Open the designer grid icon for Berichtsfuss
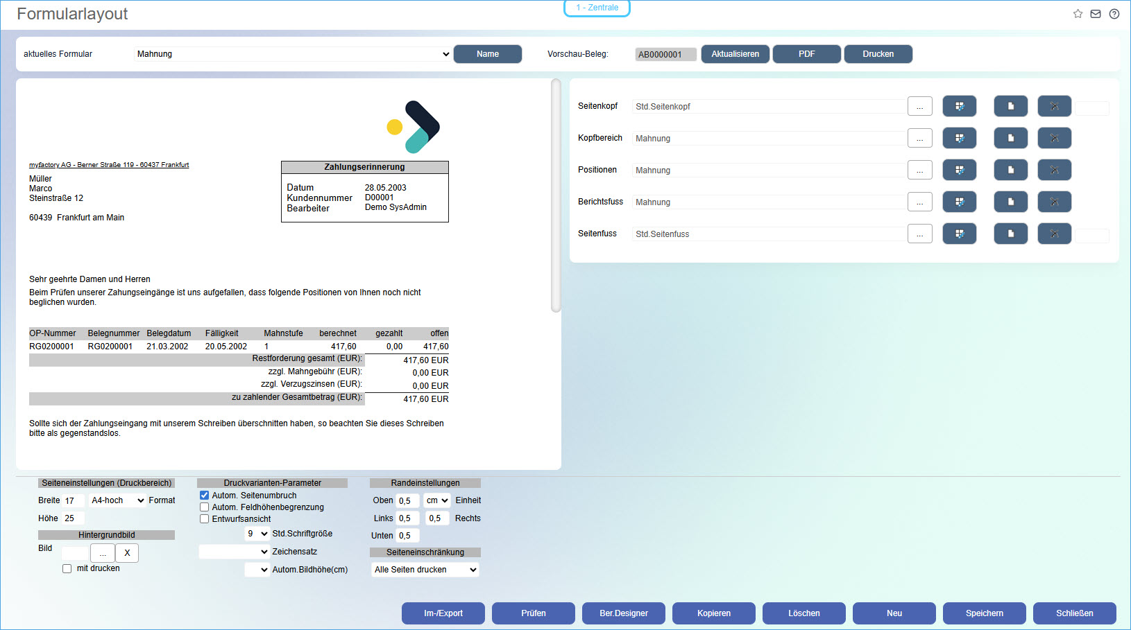Screen dimensions: 1131x630 pyautogui.click(x=959, y=202)
